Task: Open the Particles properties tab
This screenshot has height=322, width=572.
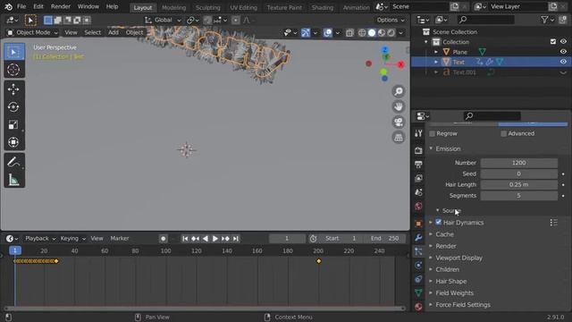Action: (418, 251)
